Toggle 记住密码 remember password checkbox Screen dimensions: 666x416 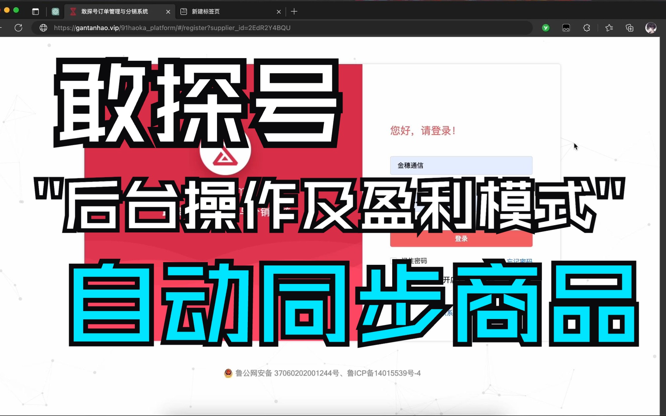pos(393,261)
